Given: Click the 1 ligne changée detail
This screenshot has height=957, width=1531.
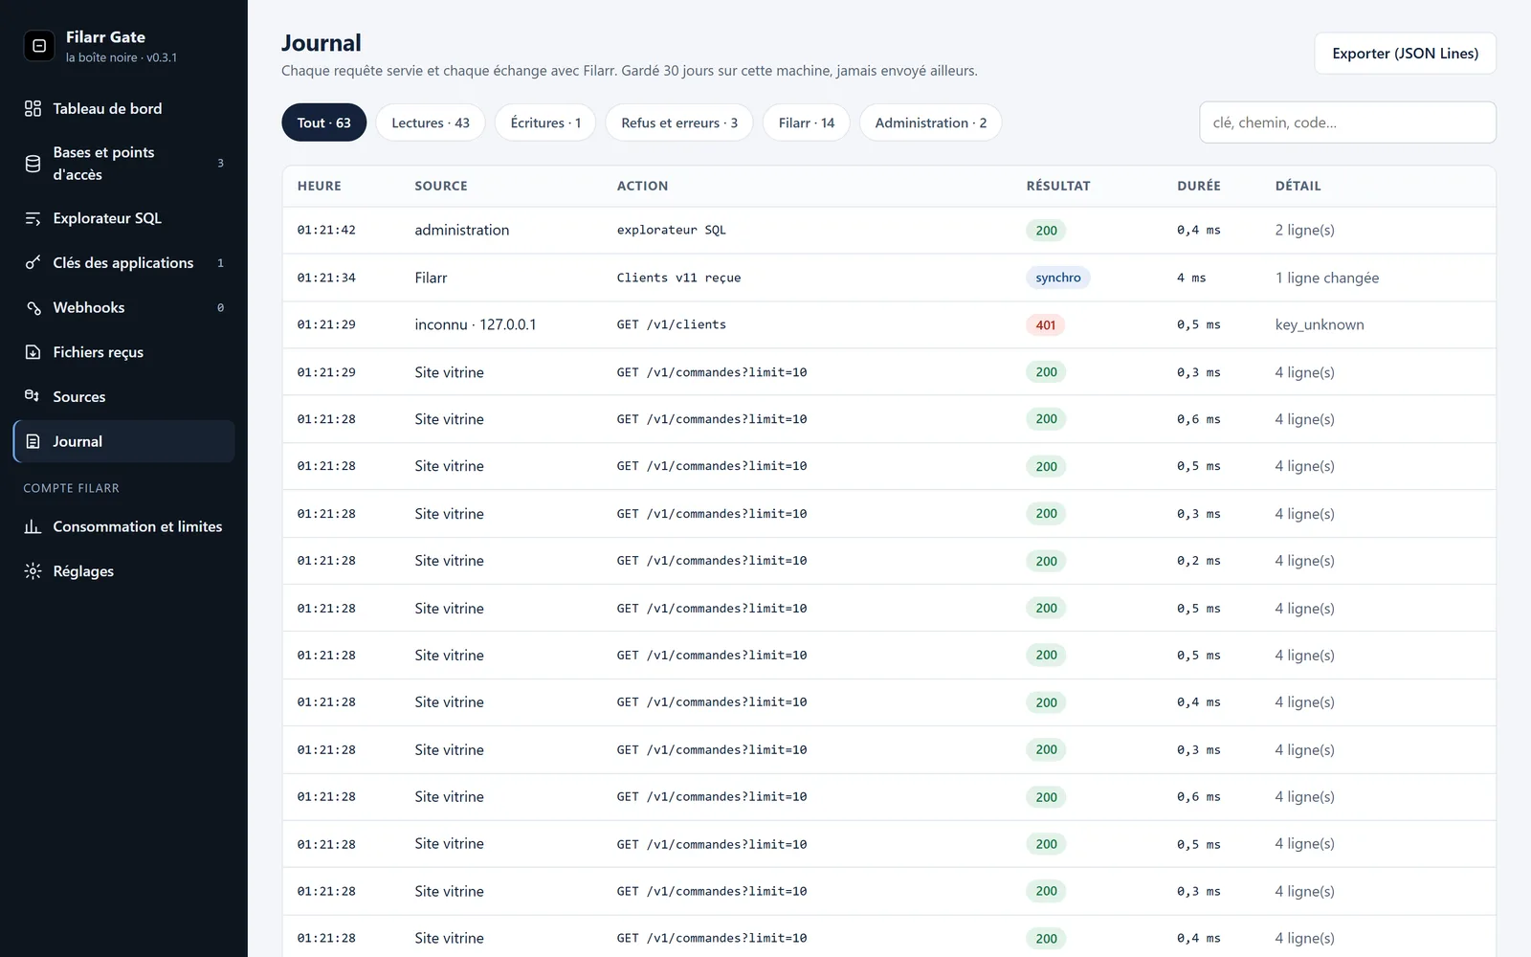Looking at the screenshot, I should (1327, 278).
